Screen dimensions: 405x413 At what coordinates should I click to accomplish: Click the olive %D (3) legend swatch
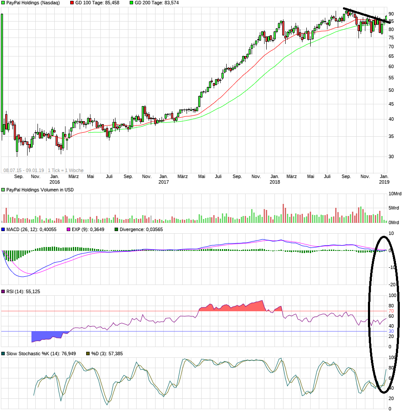88,354
